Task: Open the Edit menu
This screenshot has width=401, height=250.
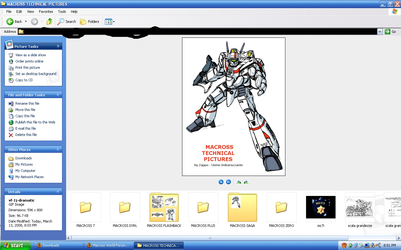Action: coord(19,12)
